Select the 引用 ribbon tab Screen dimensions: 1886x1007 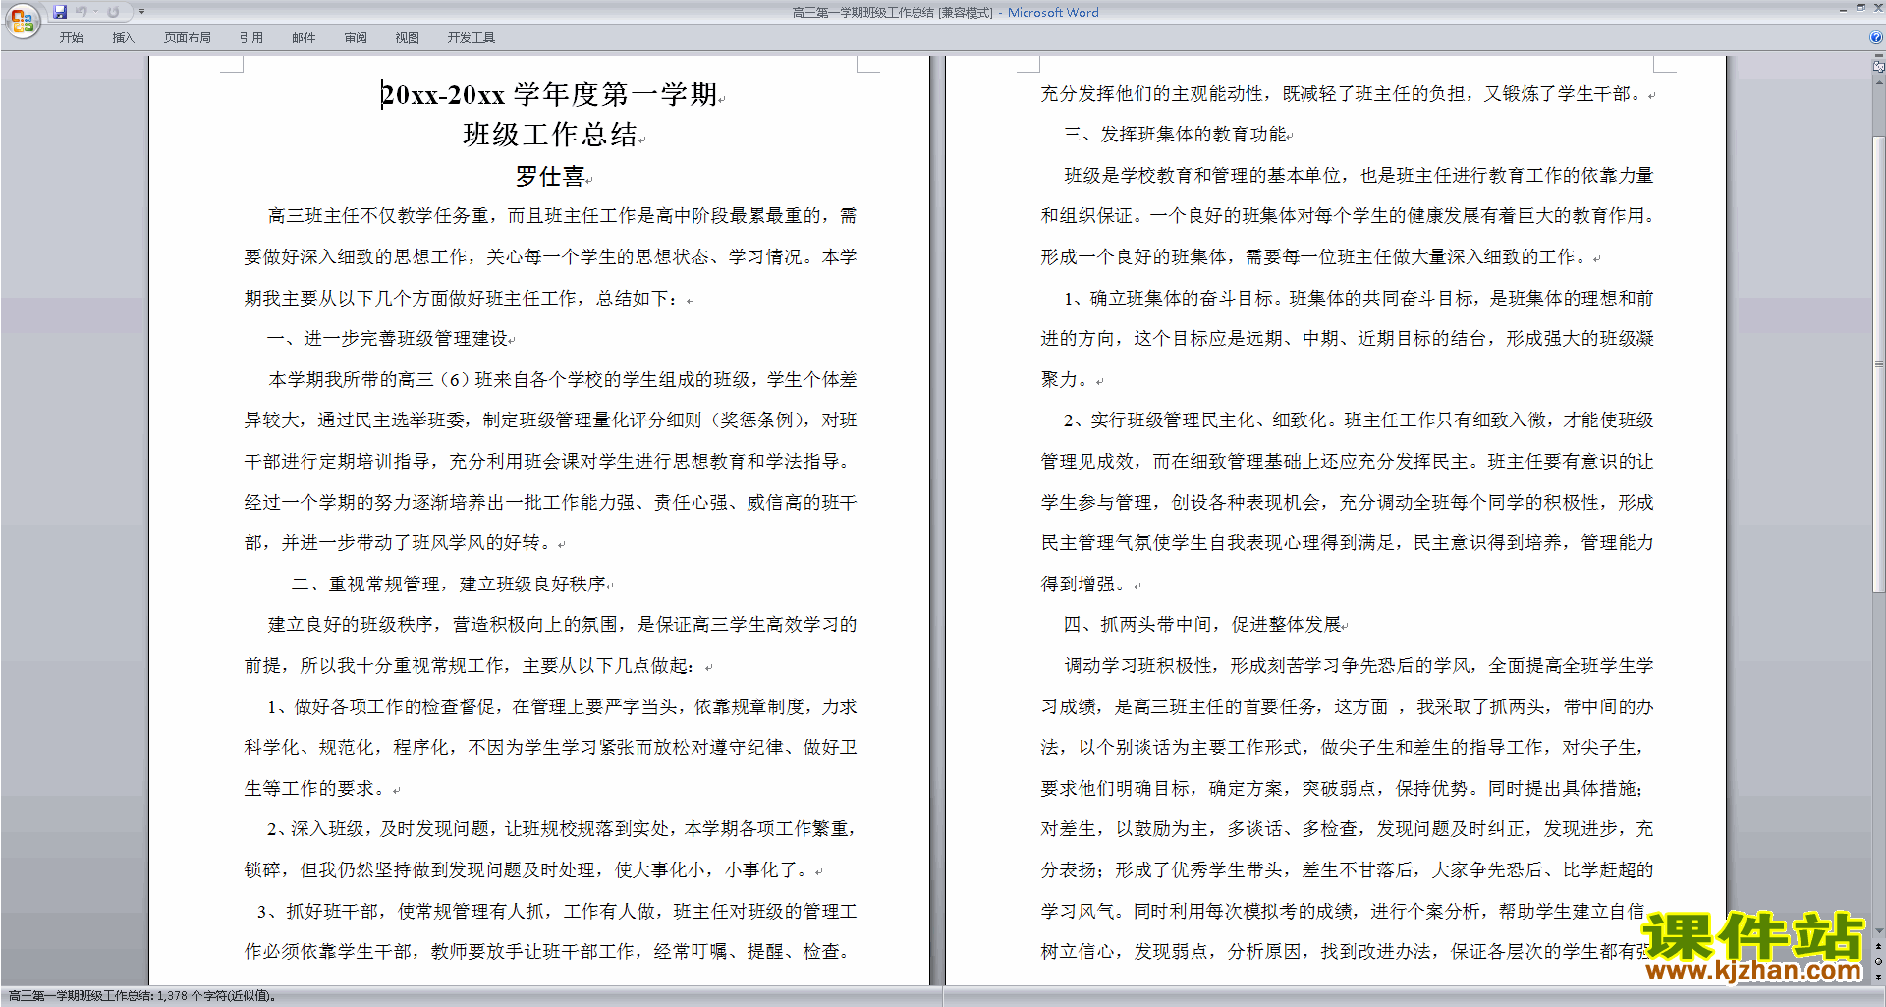point(251,38)
